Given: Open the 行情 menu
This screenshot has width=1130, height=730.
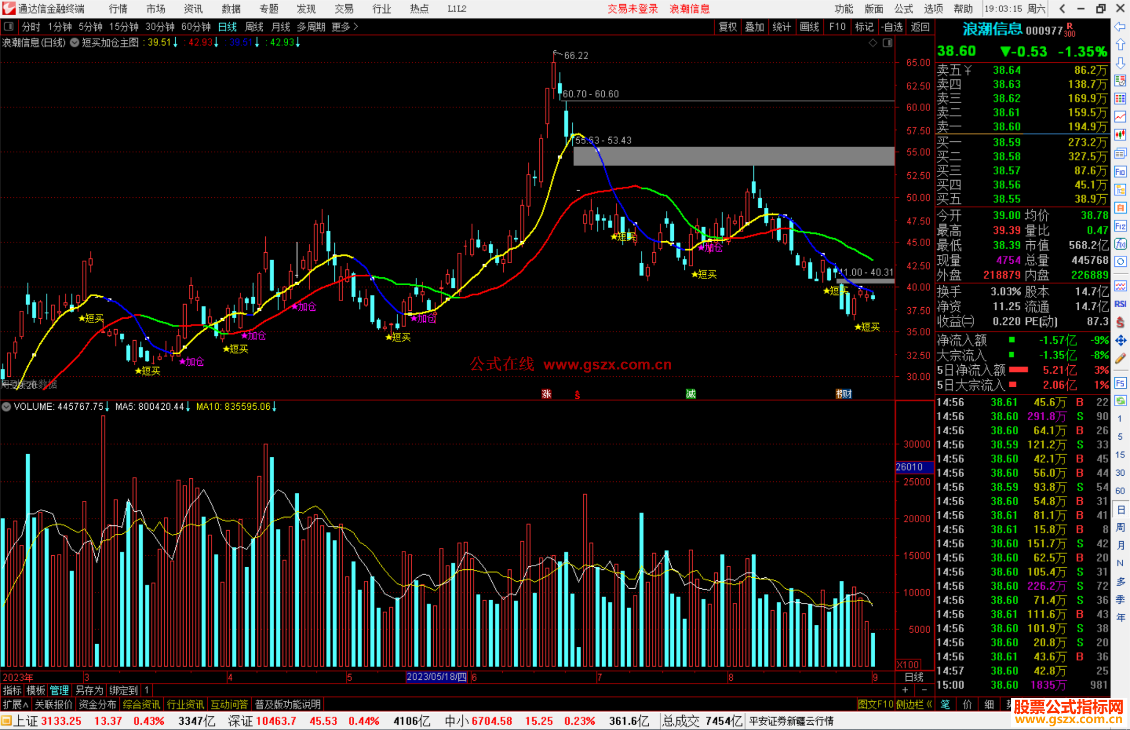Looking at the screenshot, I should (x=118, y=9).
